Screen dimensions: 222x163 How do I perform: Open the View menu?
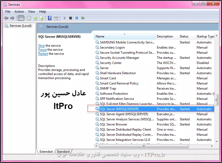pyautogui.click(x=32, y=12)
